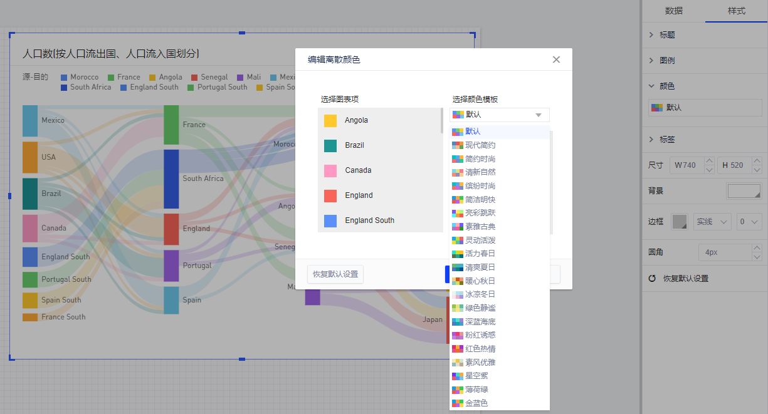
Task: Collapse the color template dropdown arrow
Action: pos(538,115)
